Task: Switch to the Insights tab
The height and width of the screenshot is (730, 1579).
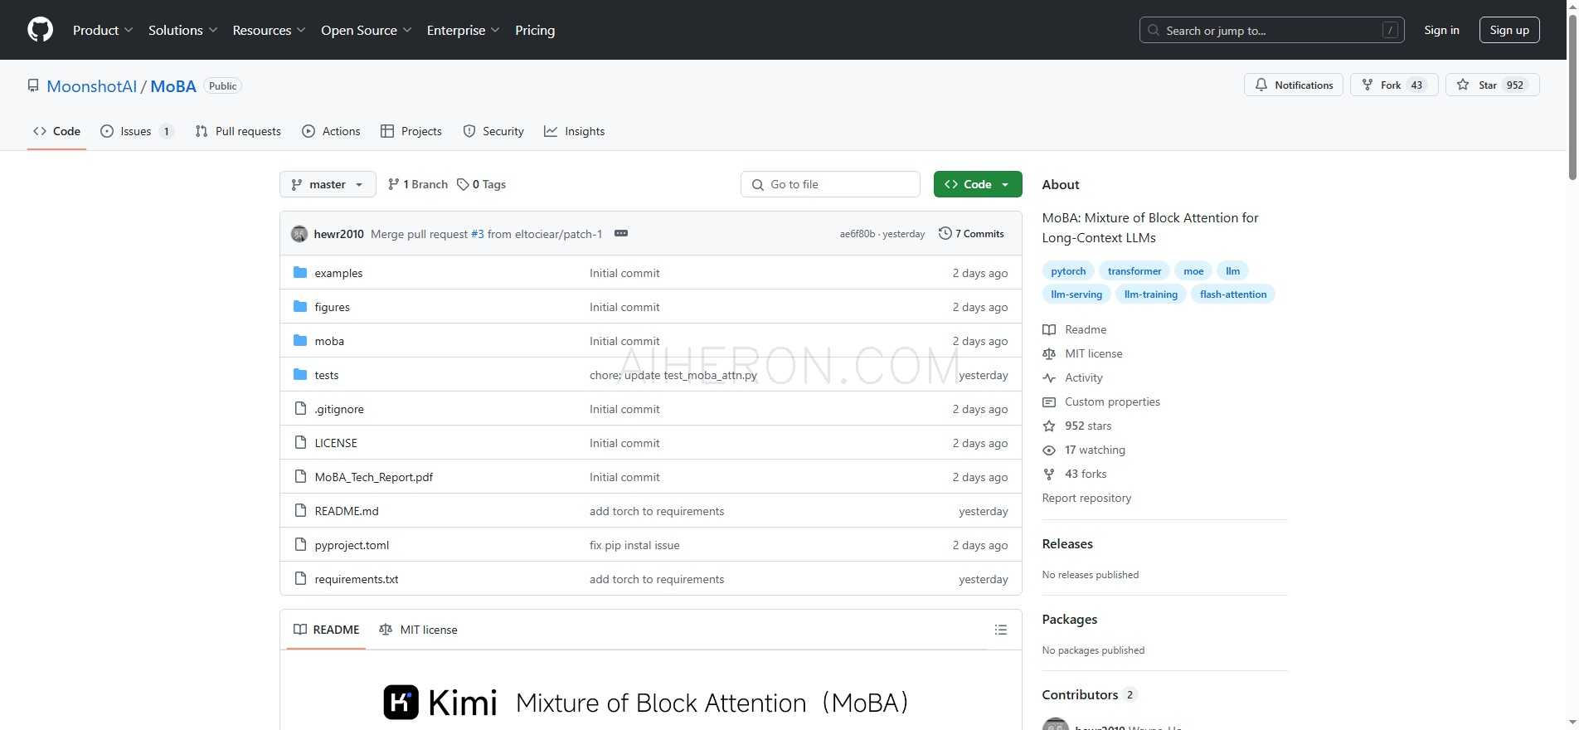Action: click(575, 131)
